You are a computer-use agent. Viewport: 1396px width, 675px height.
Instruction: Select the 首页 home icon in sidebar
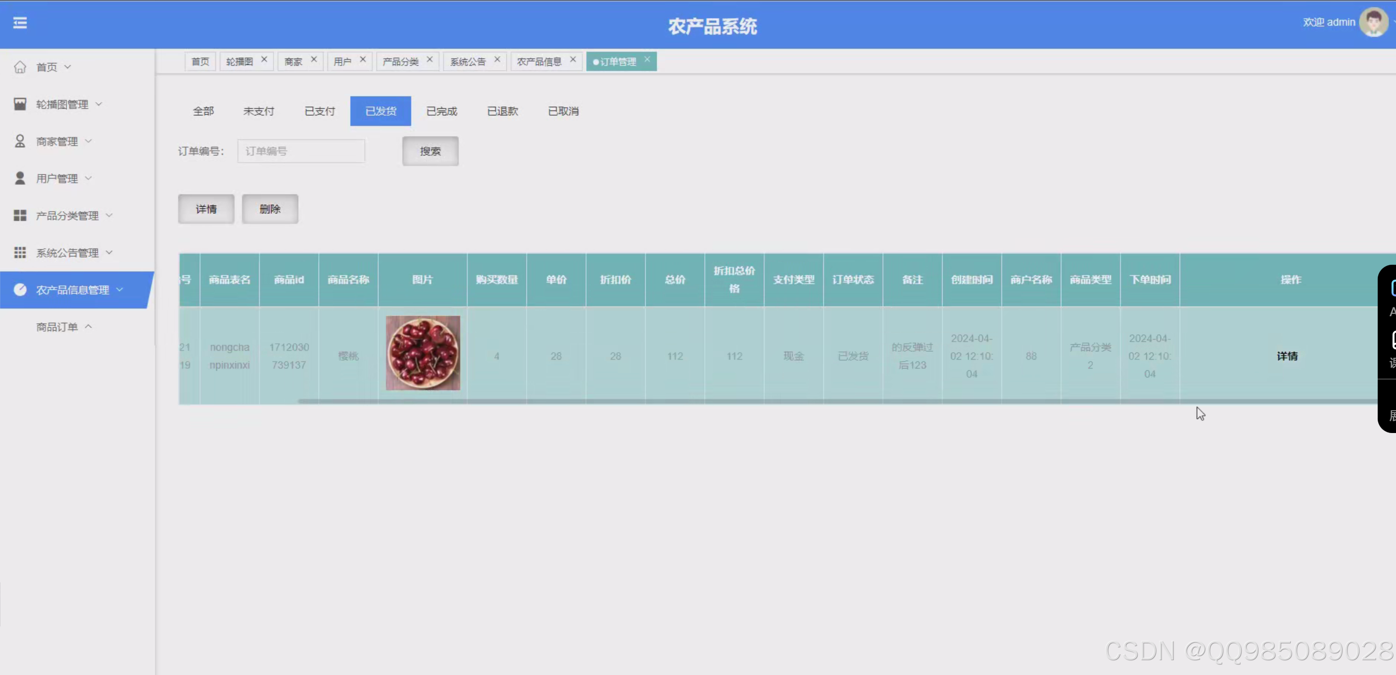pyautogui.click(x=20, y=67)
